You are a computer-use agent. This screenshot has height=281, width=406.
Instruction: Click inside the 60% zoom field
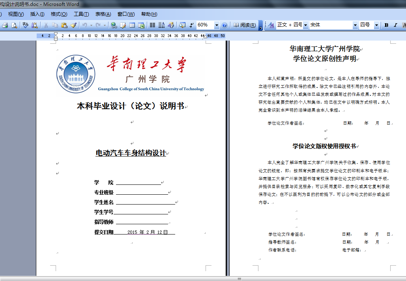click(205, 25)
